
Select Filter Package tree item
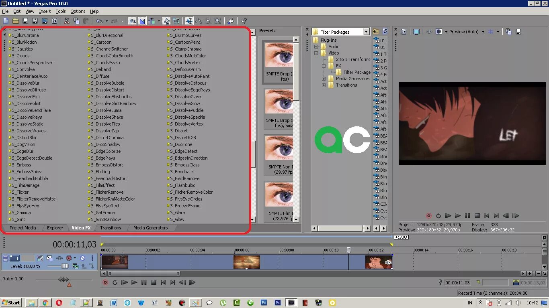pos(357,72)
